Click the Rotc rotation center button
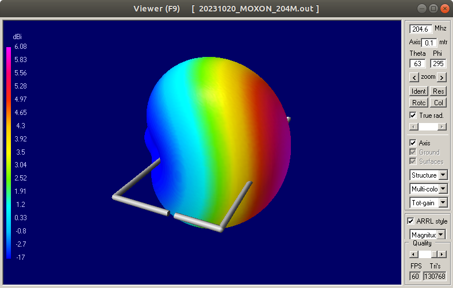Viewport: 453px width, 288px height. (x=418, y=102)
